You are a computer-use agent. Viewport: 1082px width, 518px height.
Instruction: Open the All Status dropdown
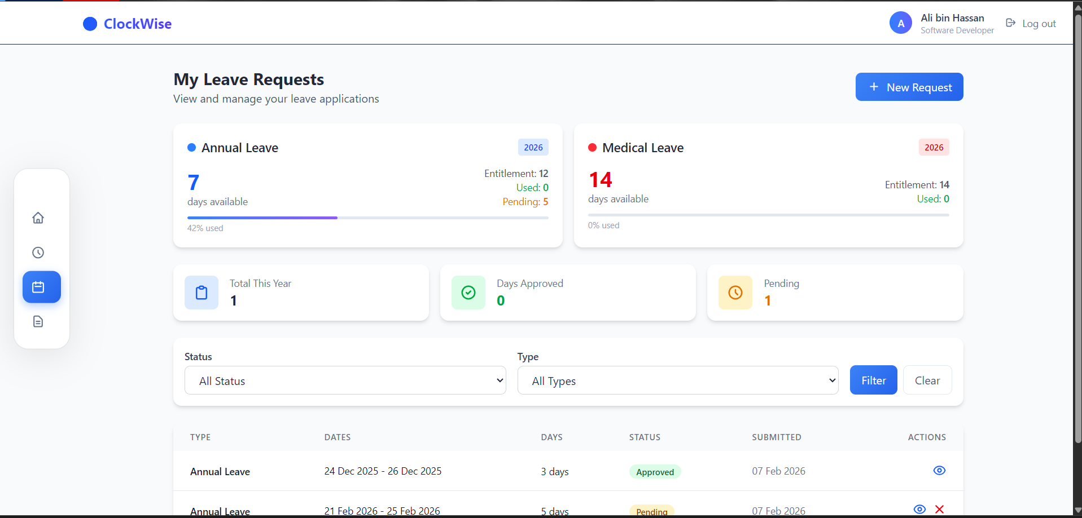(345, 380)
